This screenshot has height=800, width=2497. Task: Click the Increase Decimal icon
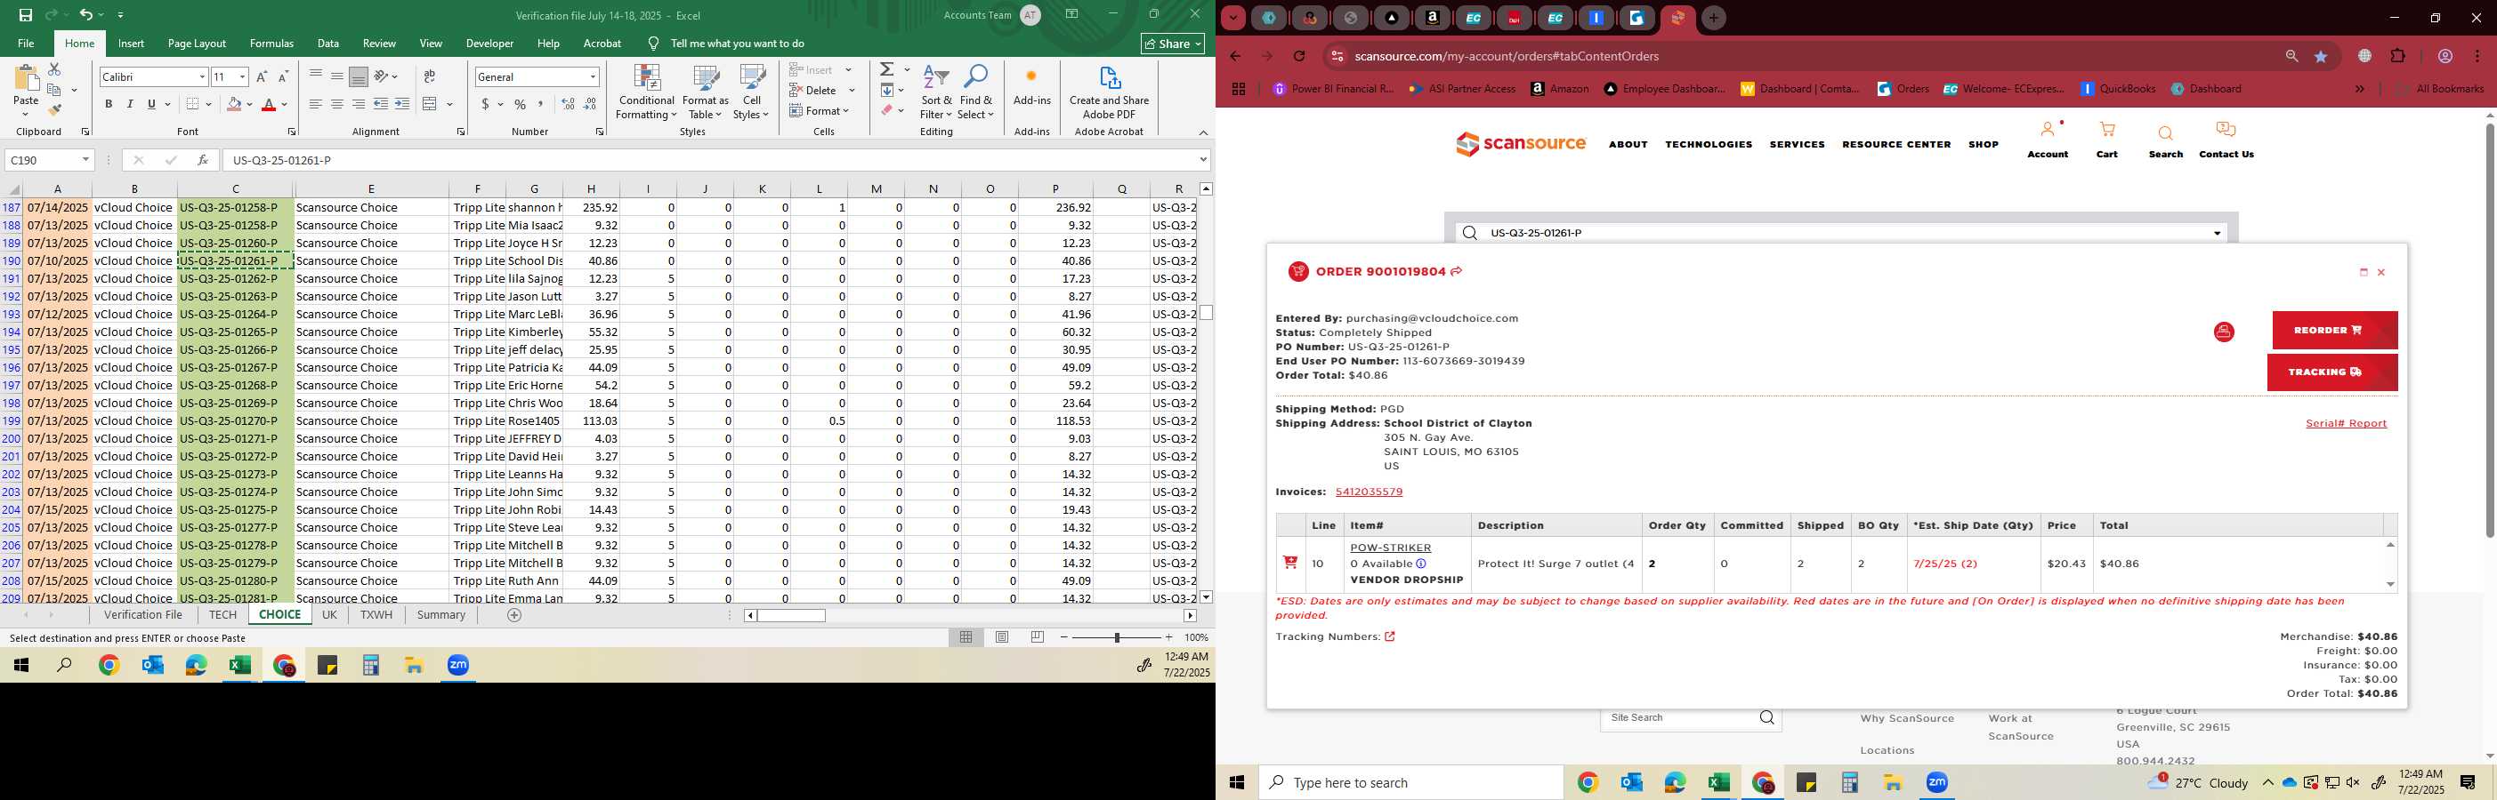(568, 105)
